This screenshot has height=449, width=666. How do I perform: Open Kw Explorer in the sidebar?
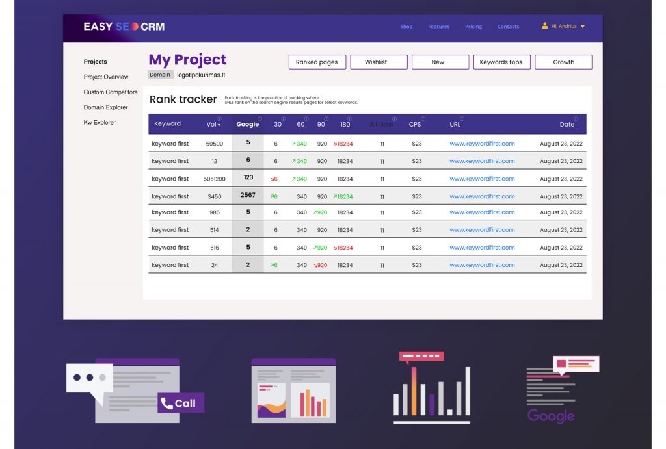(x=100, y=123)
